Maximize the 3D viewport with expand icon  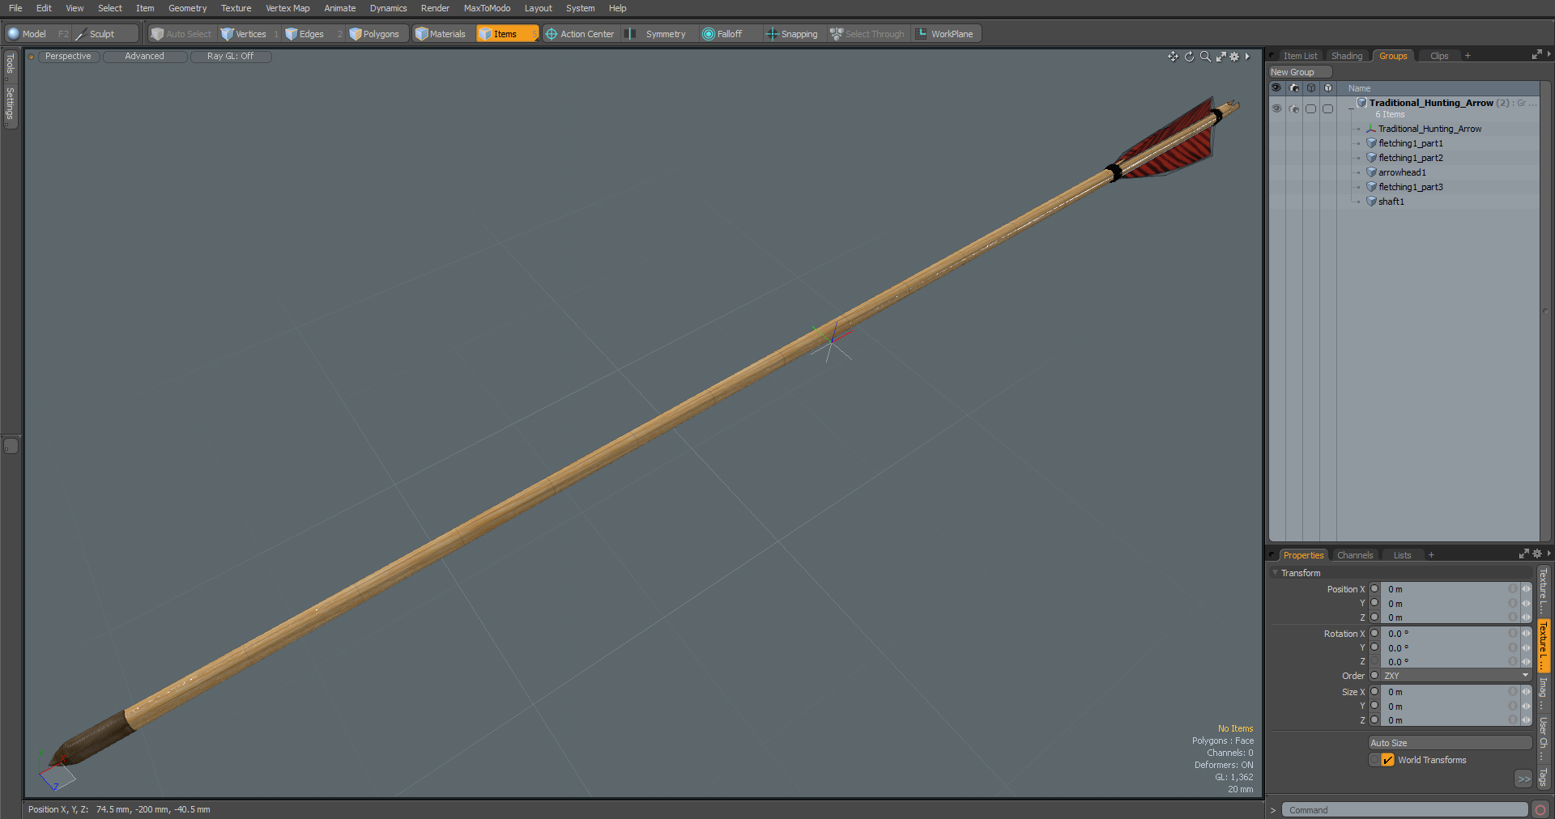pos(1221,57)
